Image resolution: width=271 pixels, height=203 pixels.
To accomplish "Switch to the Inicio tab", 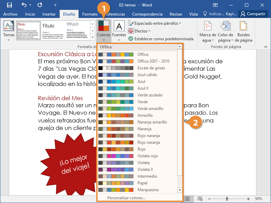I will (30, 14).
